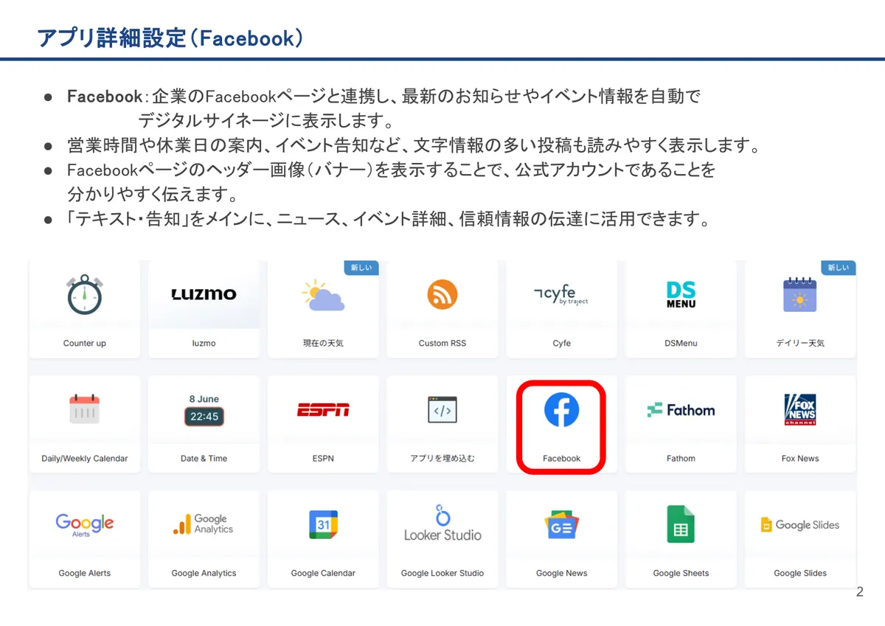885x626 pixels.
Task: Click the Daily/Weekly Calendar label
Action: tap(84, 458)
